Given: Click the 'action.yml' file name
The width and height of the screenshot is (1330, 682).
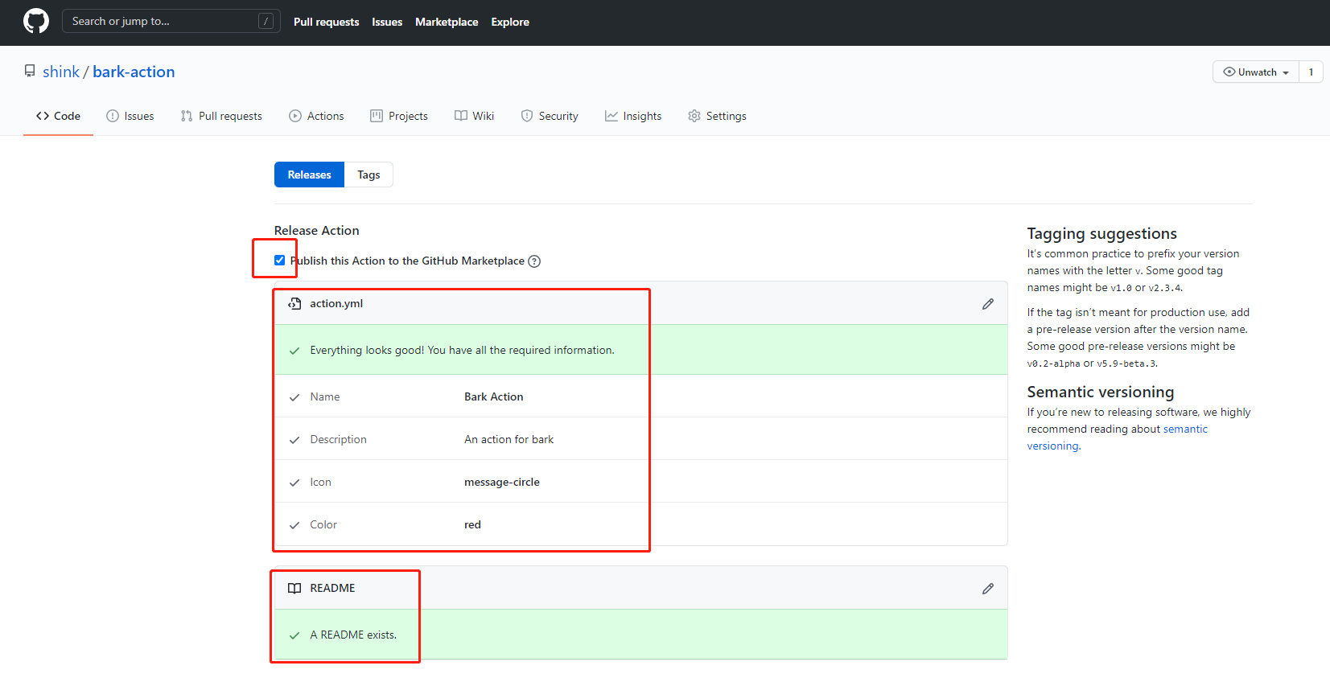Looking at the screenshot, I should pyautogui.click(x=336, y=303).
